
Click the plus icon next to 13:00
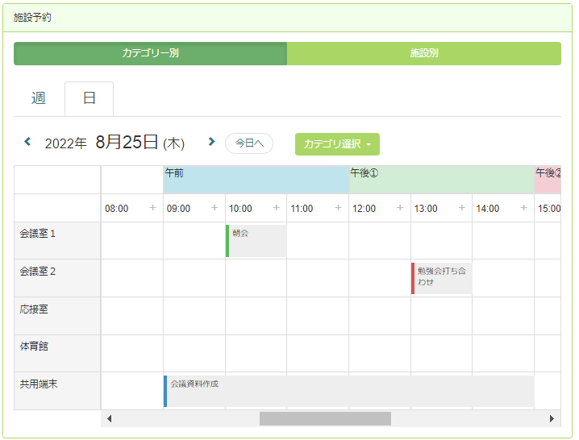tap(462, 208)
